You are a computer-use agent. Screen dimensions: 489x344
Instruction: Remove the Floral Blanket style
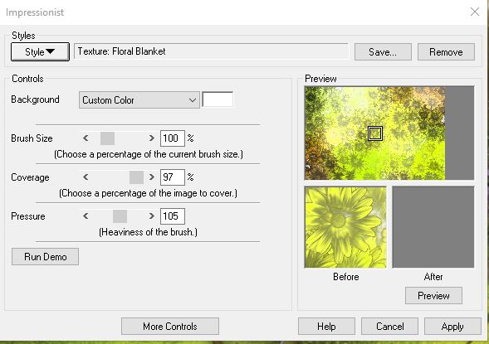(x=446, y=51)
